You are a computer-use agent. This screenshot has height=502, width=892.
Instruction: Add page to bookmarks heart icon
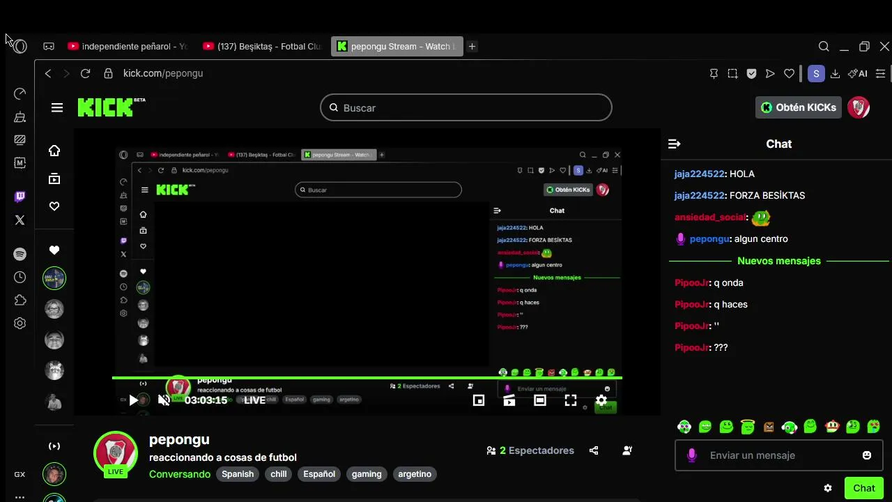[x=789, y=73]
